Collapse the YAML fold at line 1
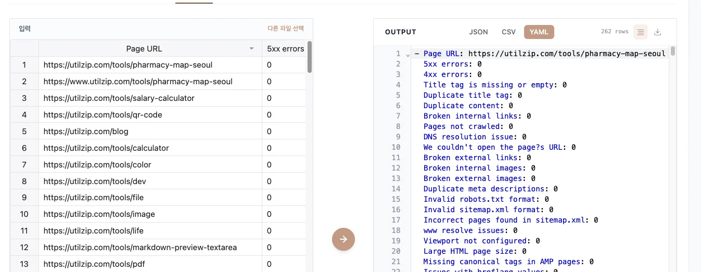Screen dimensions: 701x272 [407, 54]
